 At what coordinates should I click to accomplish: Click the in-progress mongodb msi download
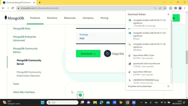[148, 23]
